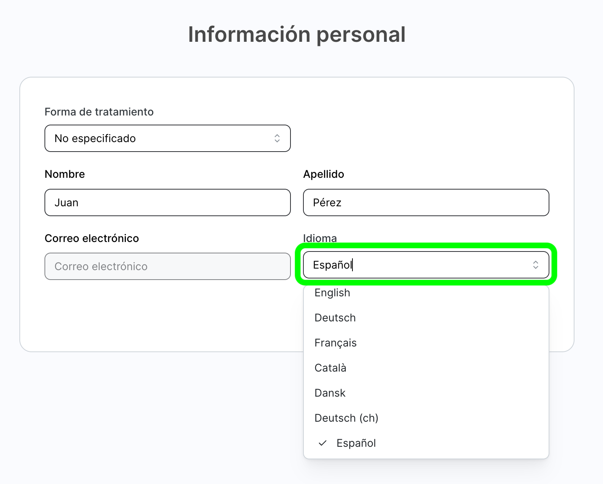Image resolution: width=603 pixels, height=484 pixels.
Task: Toggle the Idioma dropdown chevron arrows
Action: [x=536, y=265]
